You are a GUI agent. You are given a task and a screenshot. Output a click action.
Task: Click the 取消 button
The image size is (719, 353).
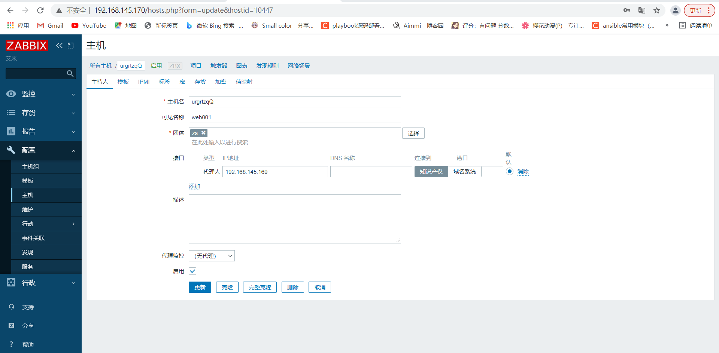pos(320,287)
